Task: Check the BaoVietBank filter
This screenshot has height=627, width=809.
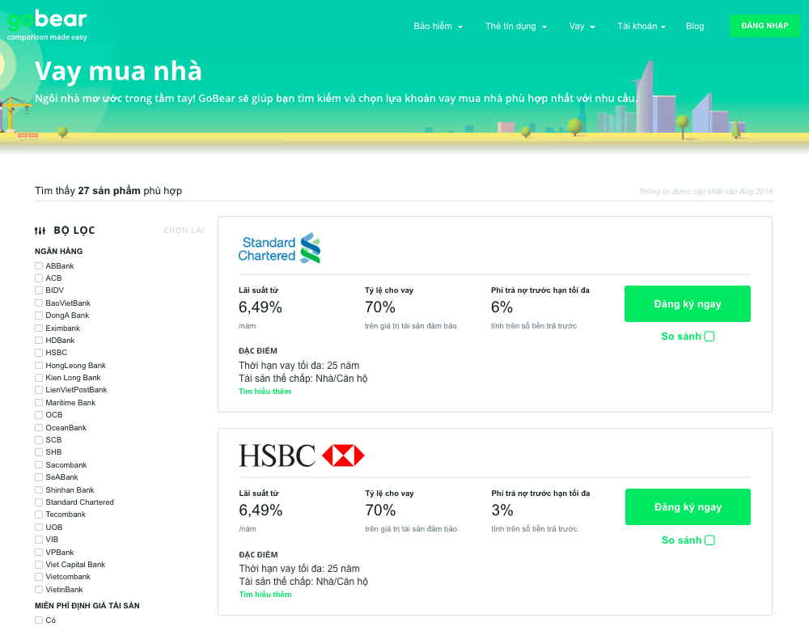Action: tap(39, 303)
